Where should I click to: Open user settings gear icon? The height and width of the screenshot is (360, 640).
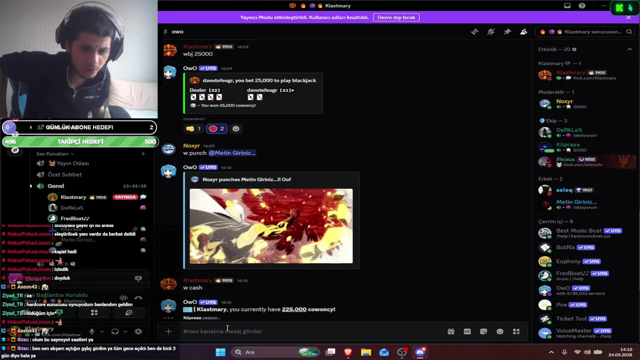pos(138,331)
